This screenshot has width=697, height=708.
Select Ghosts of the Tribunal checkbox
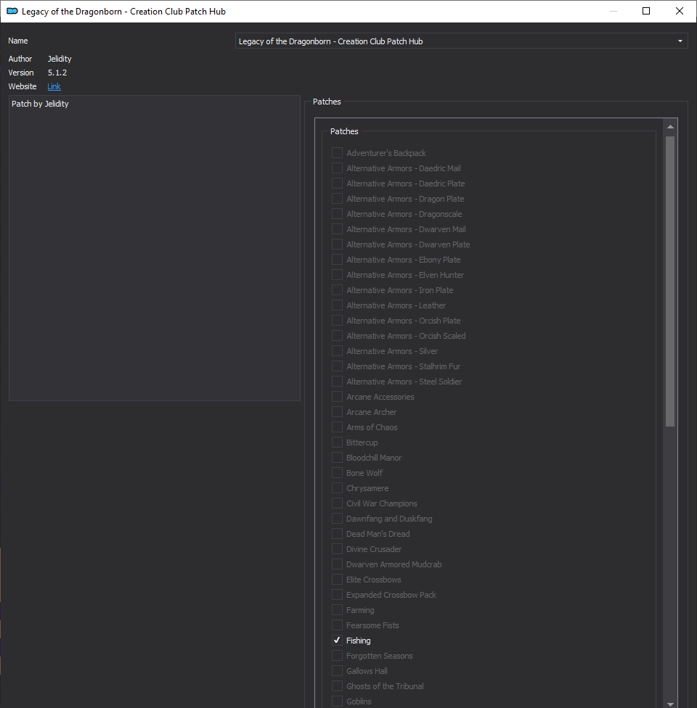coord(337,686)
